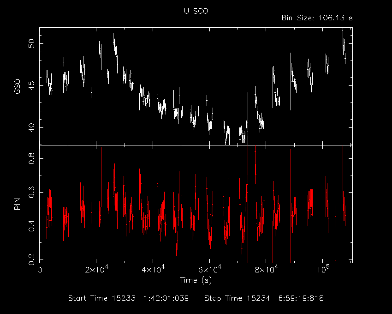The image size is (392, 314).
Task: Click the GSO axis tick label '45'
Action: pyautogui.click(x=32, y=85)
